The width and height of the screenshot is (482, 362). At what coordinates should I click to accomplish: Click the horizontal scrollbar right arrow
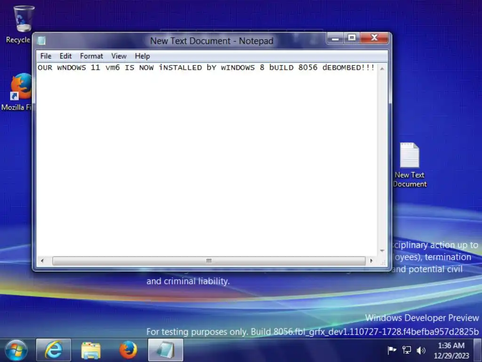[371, 261]
